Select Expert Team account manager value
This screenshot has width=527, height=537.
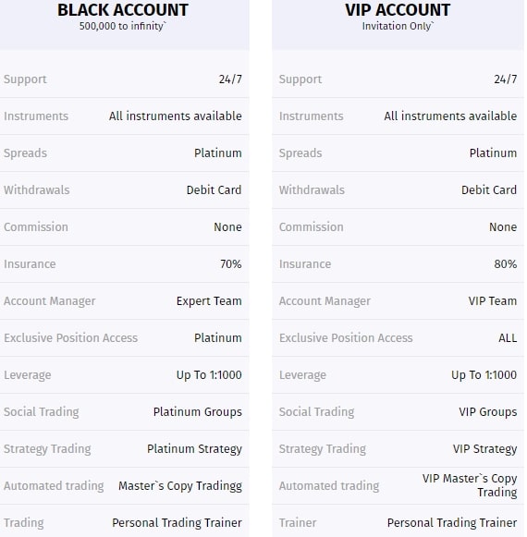click(209, 301)
